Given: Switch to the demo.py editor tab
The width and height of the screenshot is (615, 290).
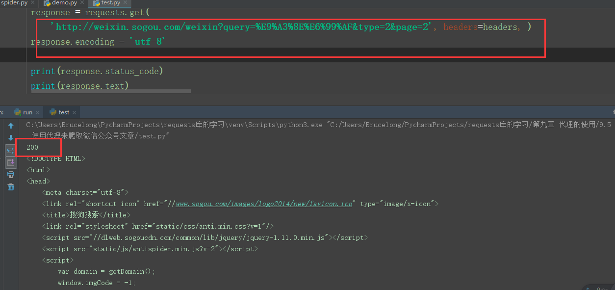Looking at the screenshot, I should [63, 3].
